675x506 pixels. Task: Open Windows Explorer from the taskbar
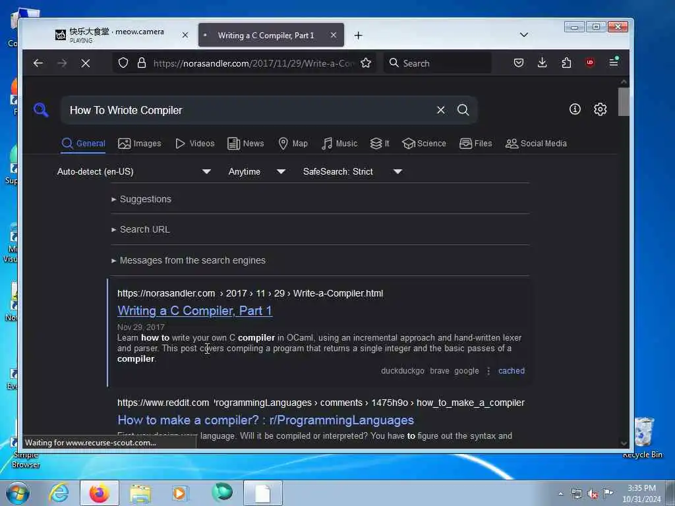140,493
